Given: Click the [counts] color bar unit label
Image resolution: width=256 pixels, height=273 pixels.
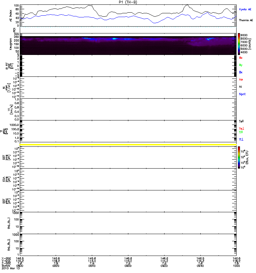Looking at the screenshot, I should (249, 44).
